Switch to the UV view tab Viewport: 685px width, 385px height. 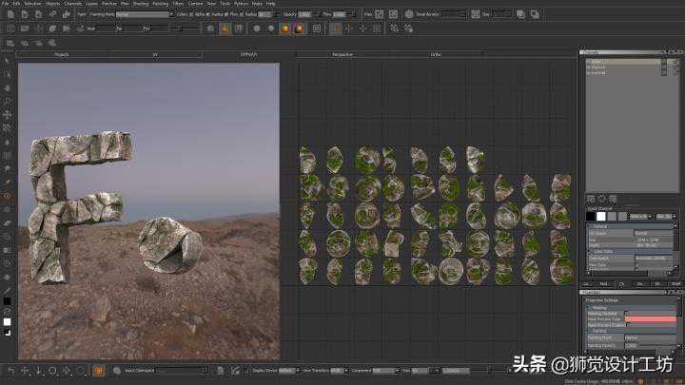click(x=154, y=55)
